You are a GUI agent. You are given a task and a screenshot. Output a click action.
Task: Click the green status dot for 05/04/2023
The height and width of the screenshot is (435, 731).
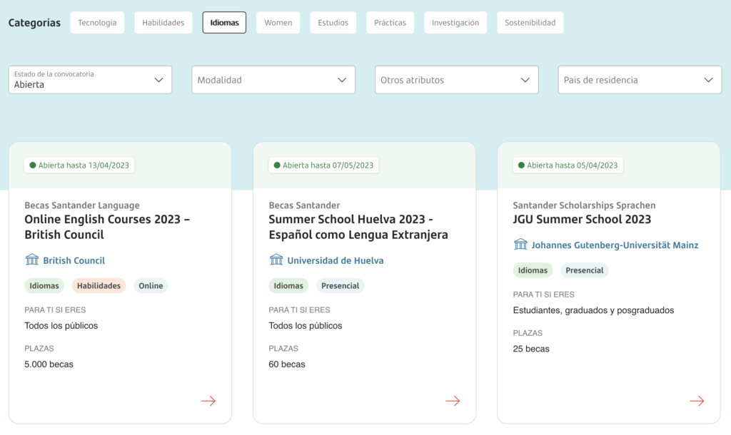point(521,165)
